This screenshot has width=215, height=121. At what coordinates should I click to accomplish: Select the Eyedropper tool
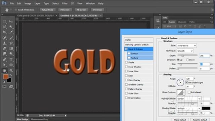point(11,32)
